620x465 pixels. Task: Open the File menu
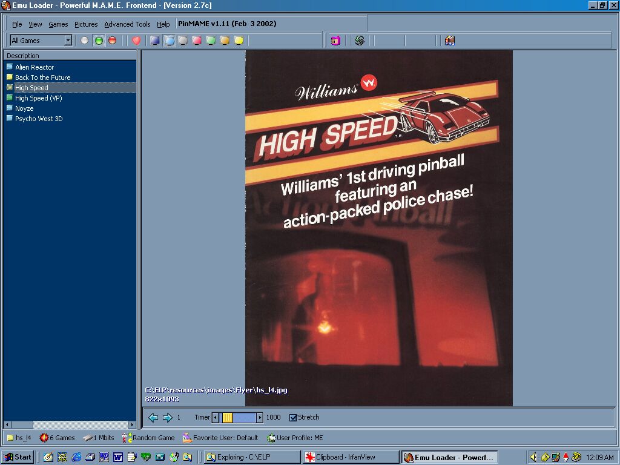17,24
